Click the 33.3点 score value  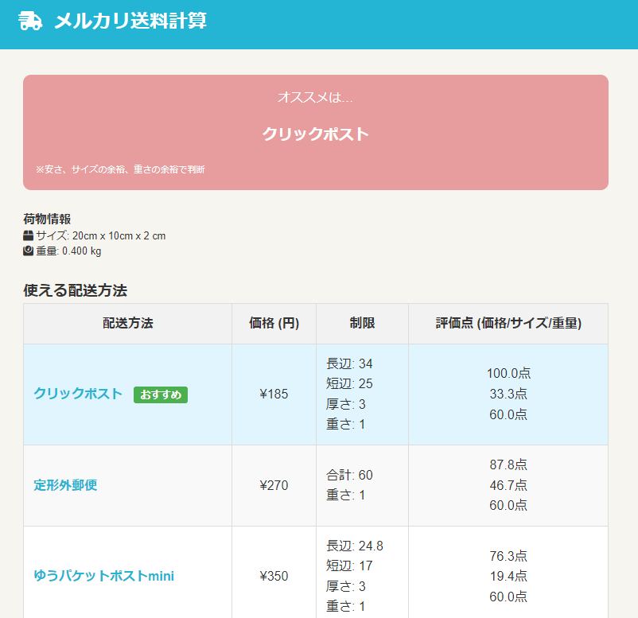(x=508, y=394)
